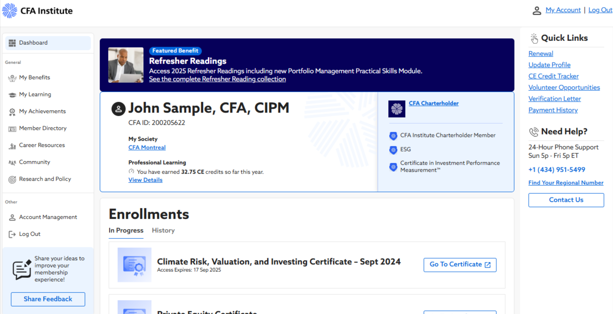Click View Details under Professional Learning

(x=145, y=180)
